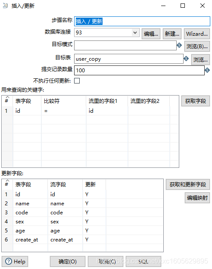Click the Y update cell for create_at row

point(94,240)
